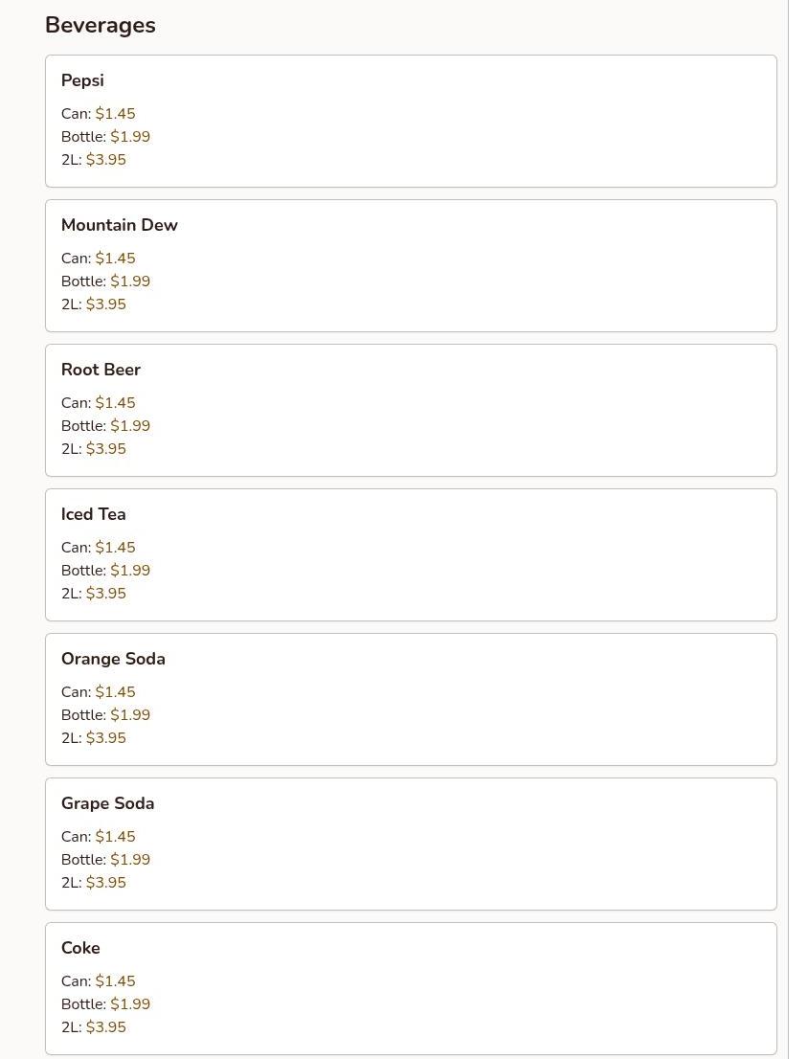Click Root Beer 2L price $3.95
The height and width of the screenshot is (1059, 808).
106,449
